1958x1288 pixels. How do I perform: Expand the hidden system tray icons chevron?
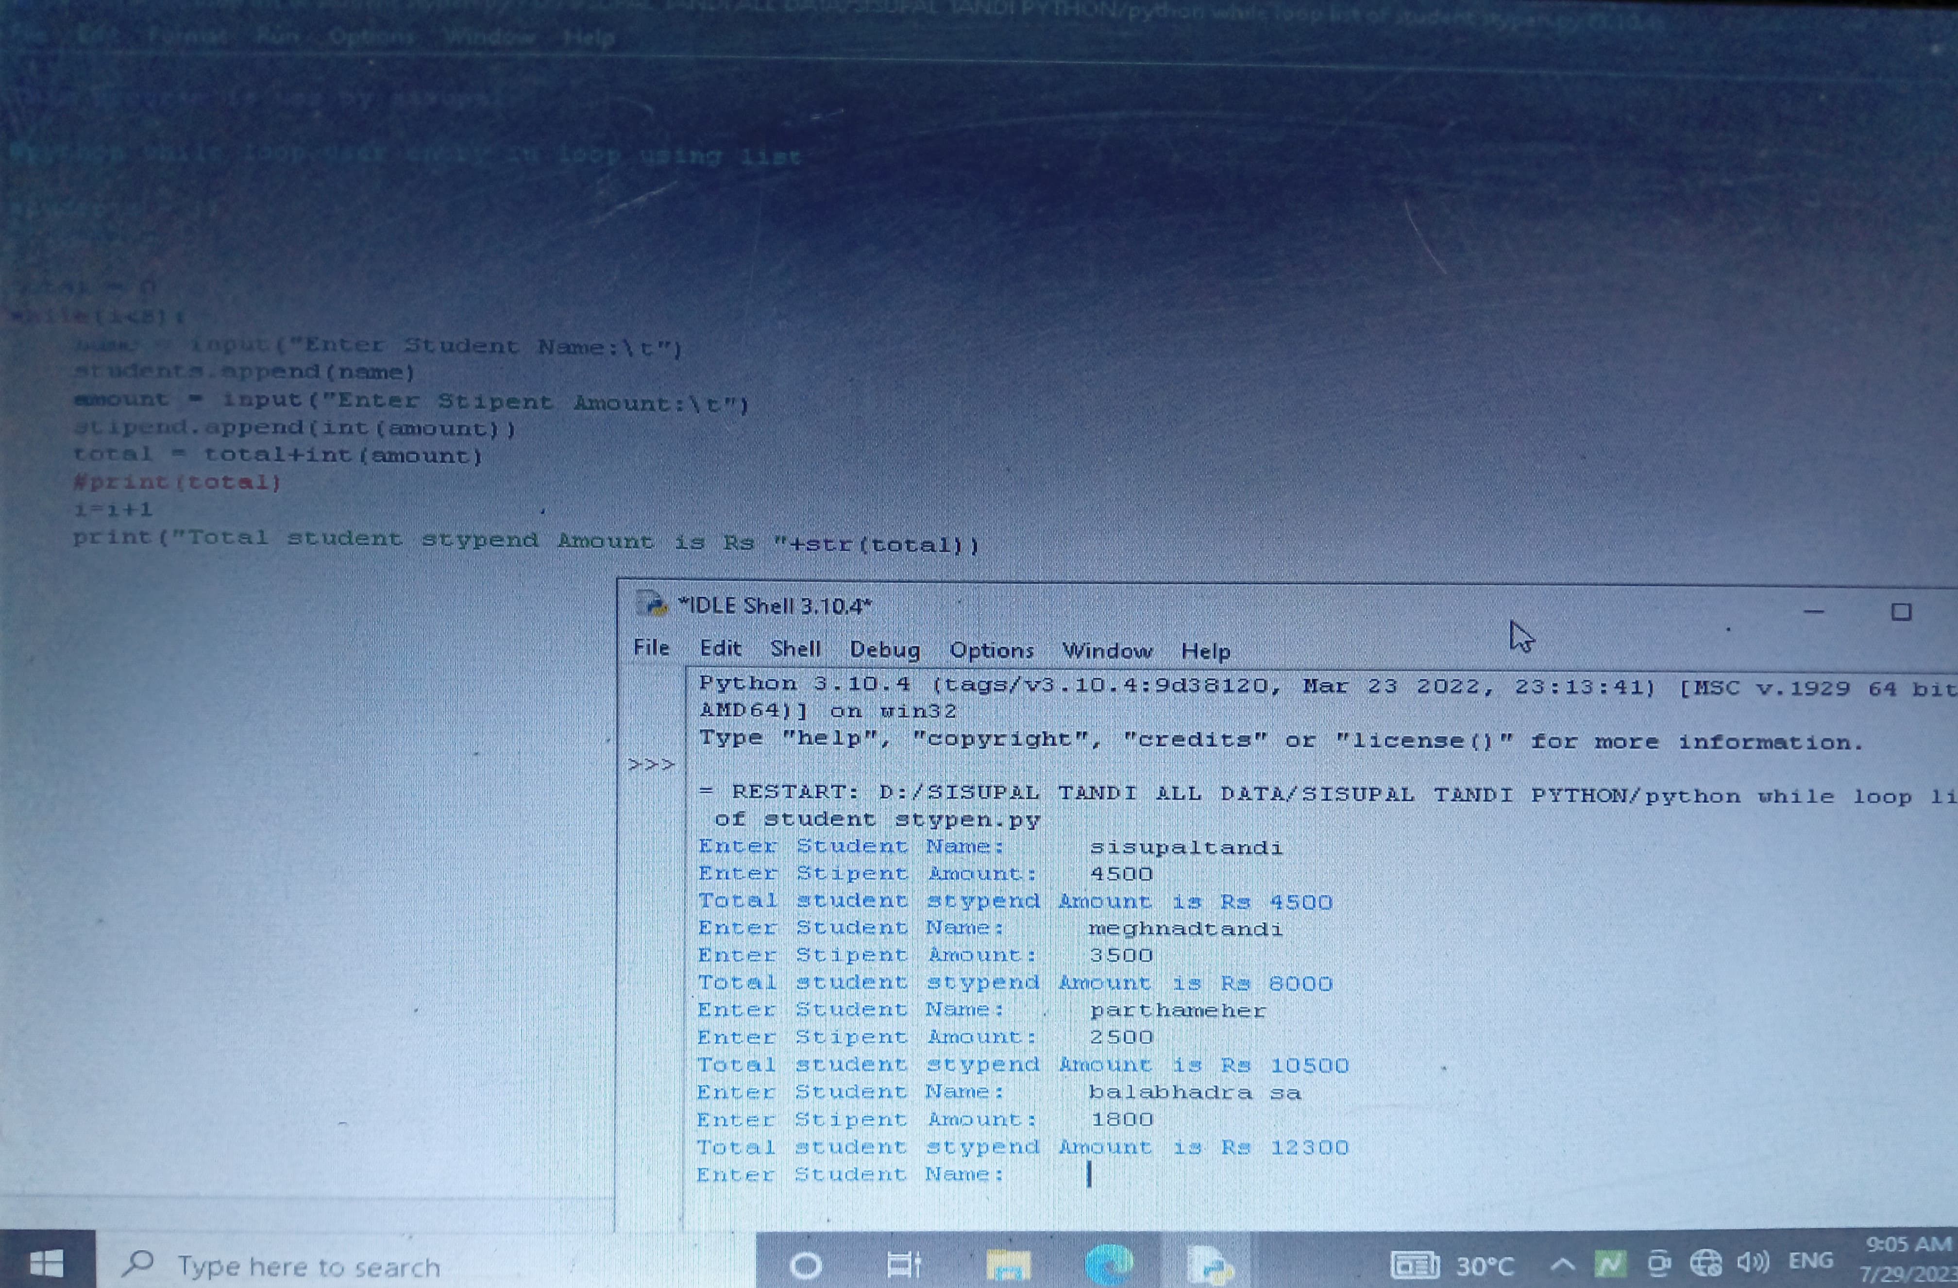(1562, 1263)
